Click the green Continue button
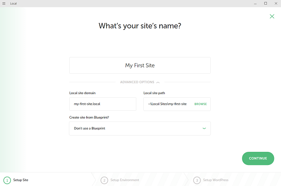Screen dimensions: 281x186 [258, 158]
